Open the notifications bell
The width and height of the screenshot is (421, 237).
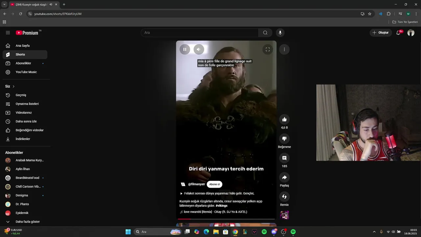click(x=398, y=33)
